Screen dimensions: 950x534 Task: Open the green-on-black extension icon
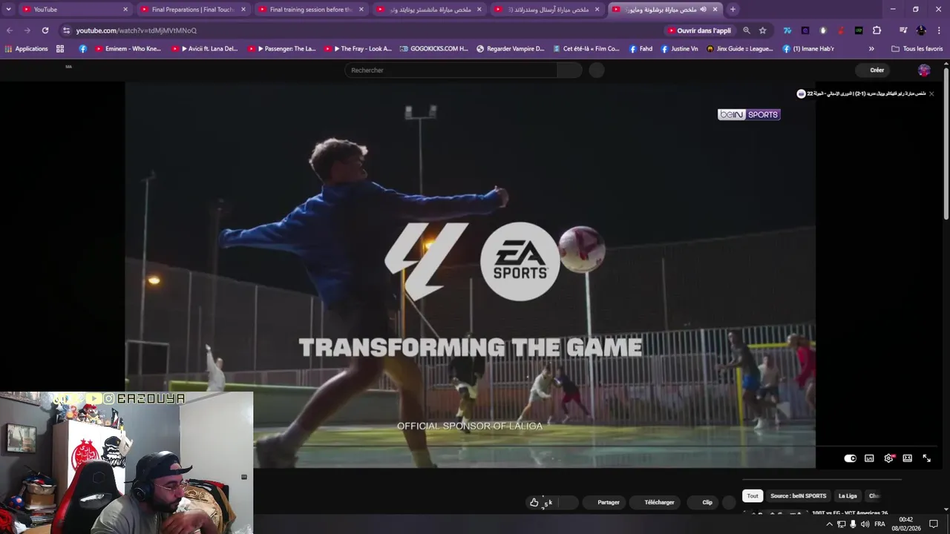859,30
